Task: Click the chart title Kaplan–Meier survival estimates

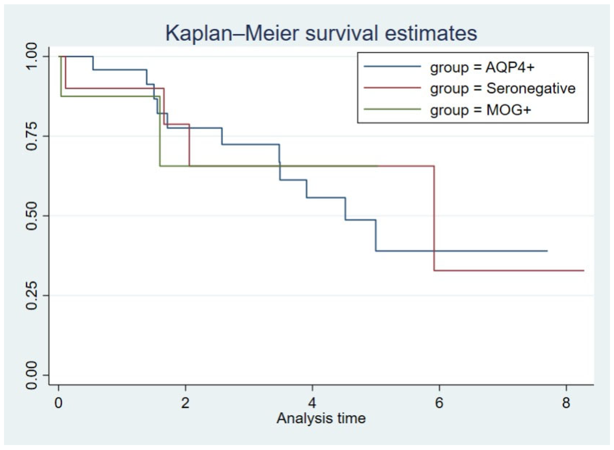Action: 321,33
